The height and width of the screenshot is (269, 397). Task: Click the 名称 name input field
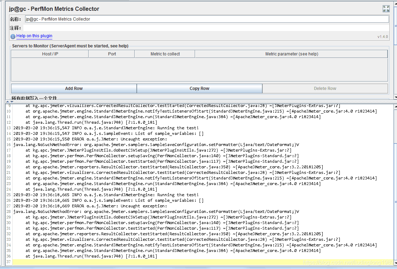point(207,19)
